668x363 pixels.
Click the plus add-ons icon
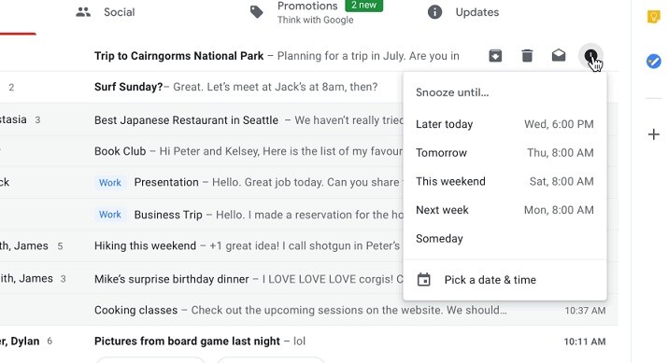click(x=653, y=134)
